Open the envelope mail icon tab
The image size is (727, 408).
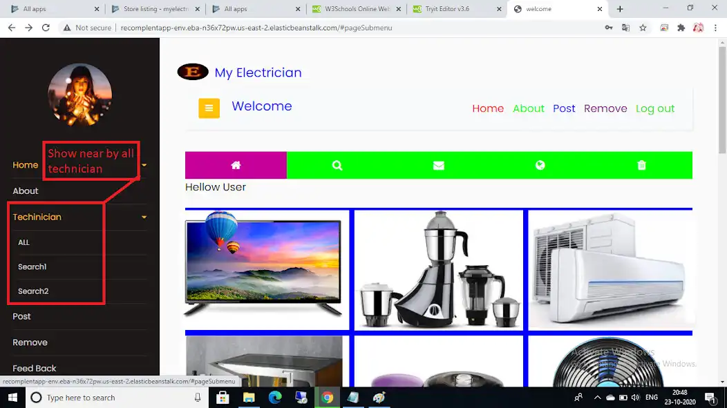click(439, 165)
